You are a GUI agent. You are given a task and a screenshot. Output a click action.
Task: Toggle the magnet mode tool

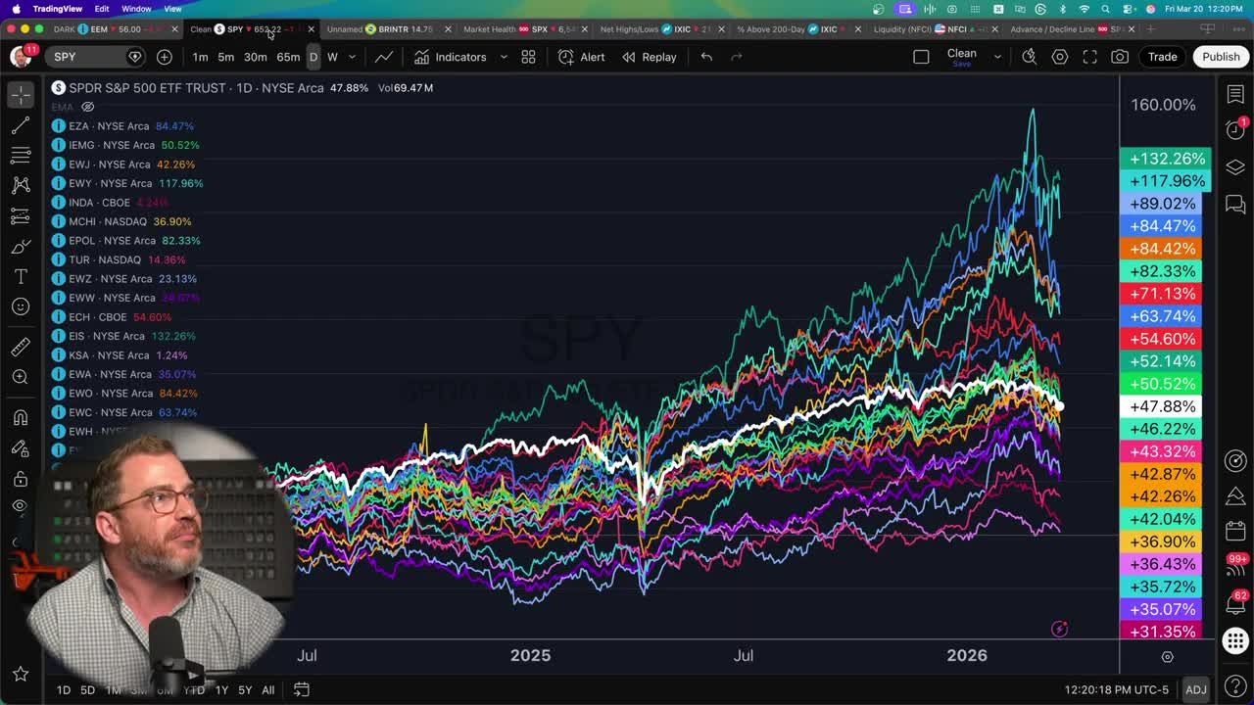click(x=21, y=417)
